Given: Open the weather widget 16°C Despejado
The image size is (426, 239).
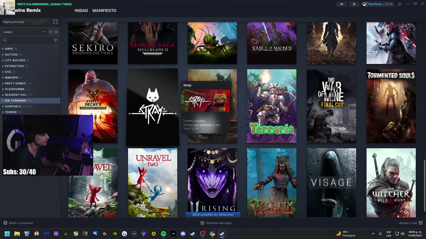Looking at the screenshot, I should (x=345, y=234).
